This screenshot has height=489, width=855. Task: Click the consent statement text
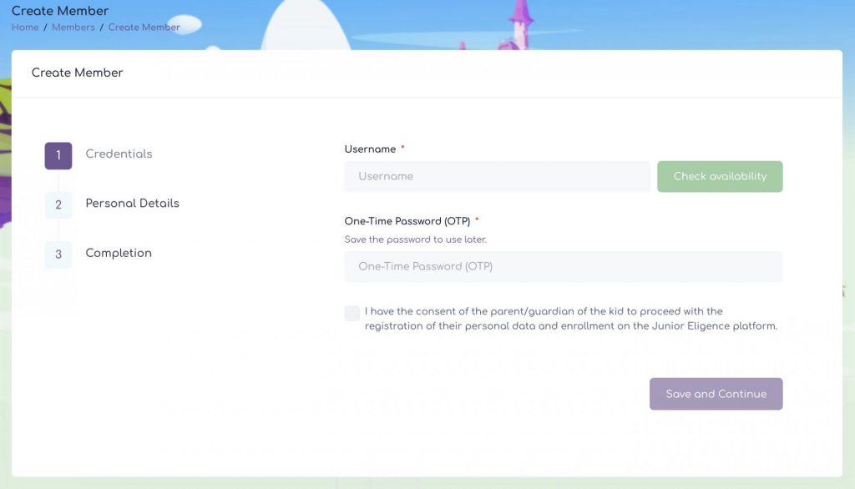coord(570,319)
